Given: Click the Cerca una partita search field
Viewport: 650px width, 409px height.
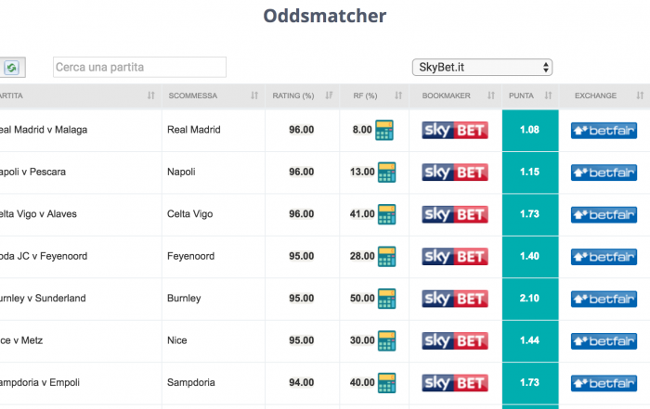Looking at the screenshot, I should [x=139, y=67].
